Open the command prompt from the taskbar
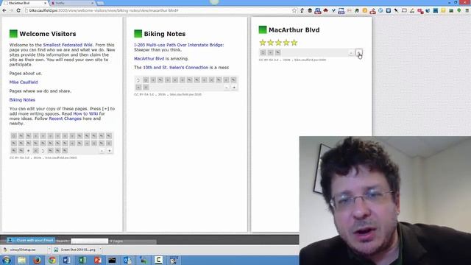Screen dimensions: 471x265 coord(112,260)
